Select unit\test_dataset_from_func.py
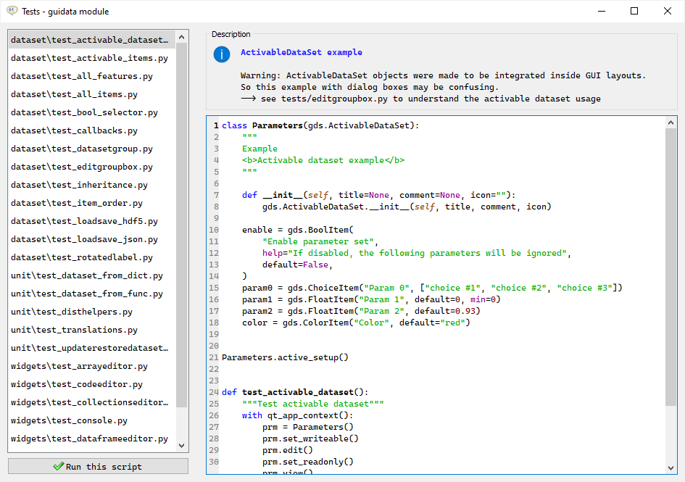 (x=92, y=294)
